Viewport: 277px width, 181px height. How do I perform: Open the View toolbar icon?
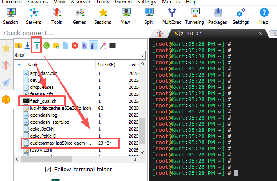pos(126,16)
